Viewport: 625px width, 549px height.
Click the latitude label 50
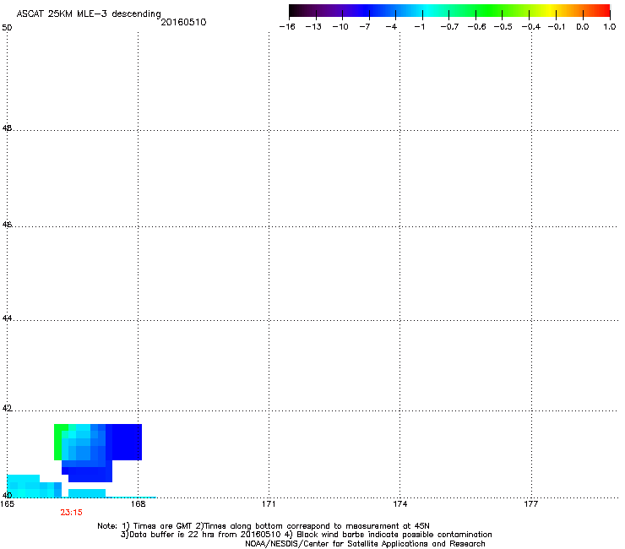tap(7, 28)
